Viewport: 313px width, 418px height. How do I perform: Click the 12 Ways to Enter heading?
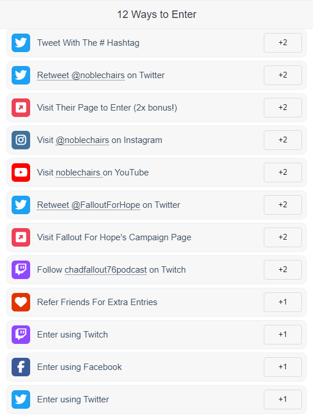[x=156, y=14]
